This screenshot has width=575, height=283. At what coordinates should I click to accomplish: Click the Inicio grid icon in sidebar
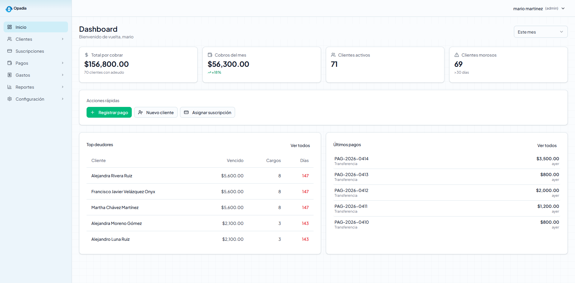coord(10,27)
